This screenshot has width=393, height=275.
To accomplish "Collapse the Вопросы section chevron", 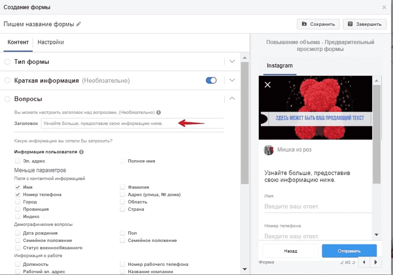I will [232, 98].
